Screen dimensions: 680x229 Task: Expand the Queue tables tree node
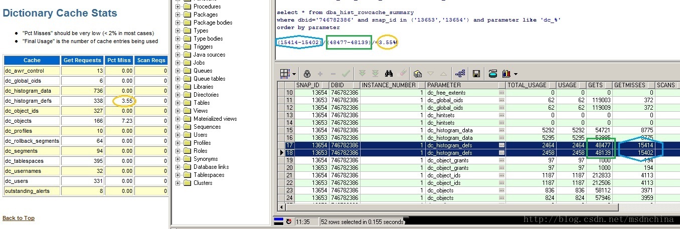tap(178, 79)
